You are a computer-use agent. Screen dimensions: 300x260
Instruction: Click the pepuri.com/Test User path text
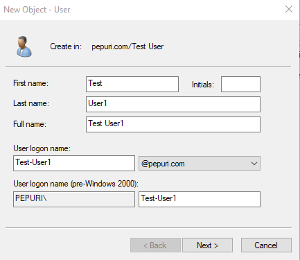click(127, 46)
